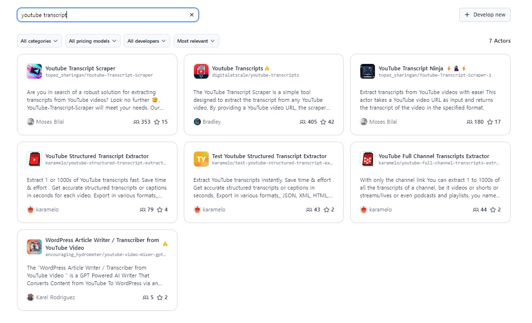The width and height of the screenshot is (532, 323).
Task: Click the Full Channel Transcripts Extractor icon
Action: point(368,159)
